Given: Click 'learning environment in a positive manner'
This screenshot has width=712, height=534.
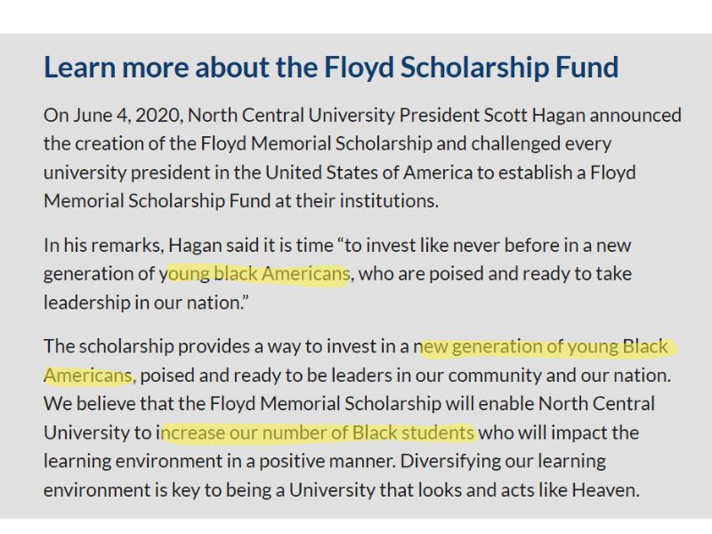Looking at the screenshot, I should click(220, 461).
